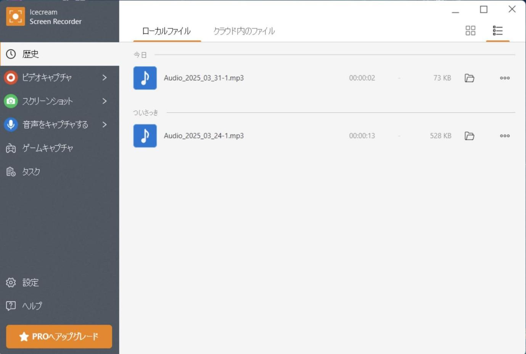The image size is (526, 354).
Task: Switch to grid thumbnail view
Action: [x=470, y=30]
